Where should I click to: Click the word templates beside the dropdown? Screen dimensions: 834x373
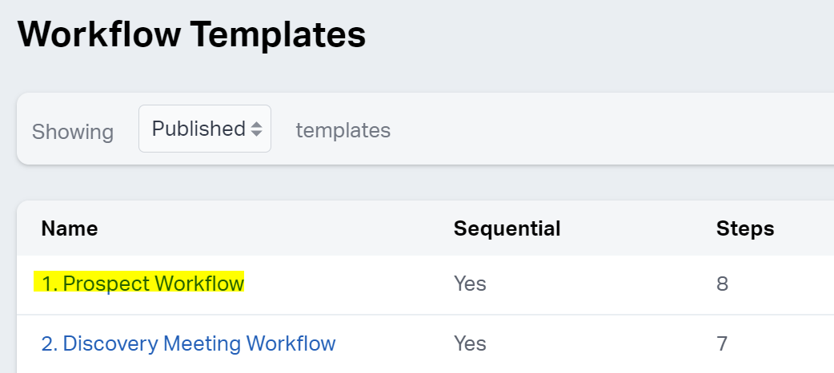point(343,130)
